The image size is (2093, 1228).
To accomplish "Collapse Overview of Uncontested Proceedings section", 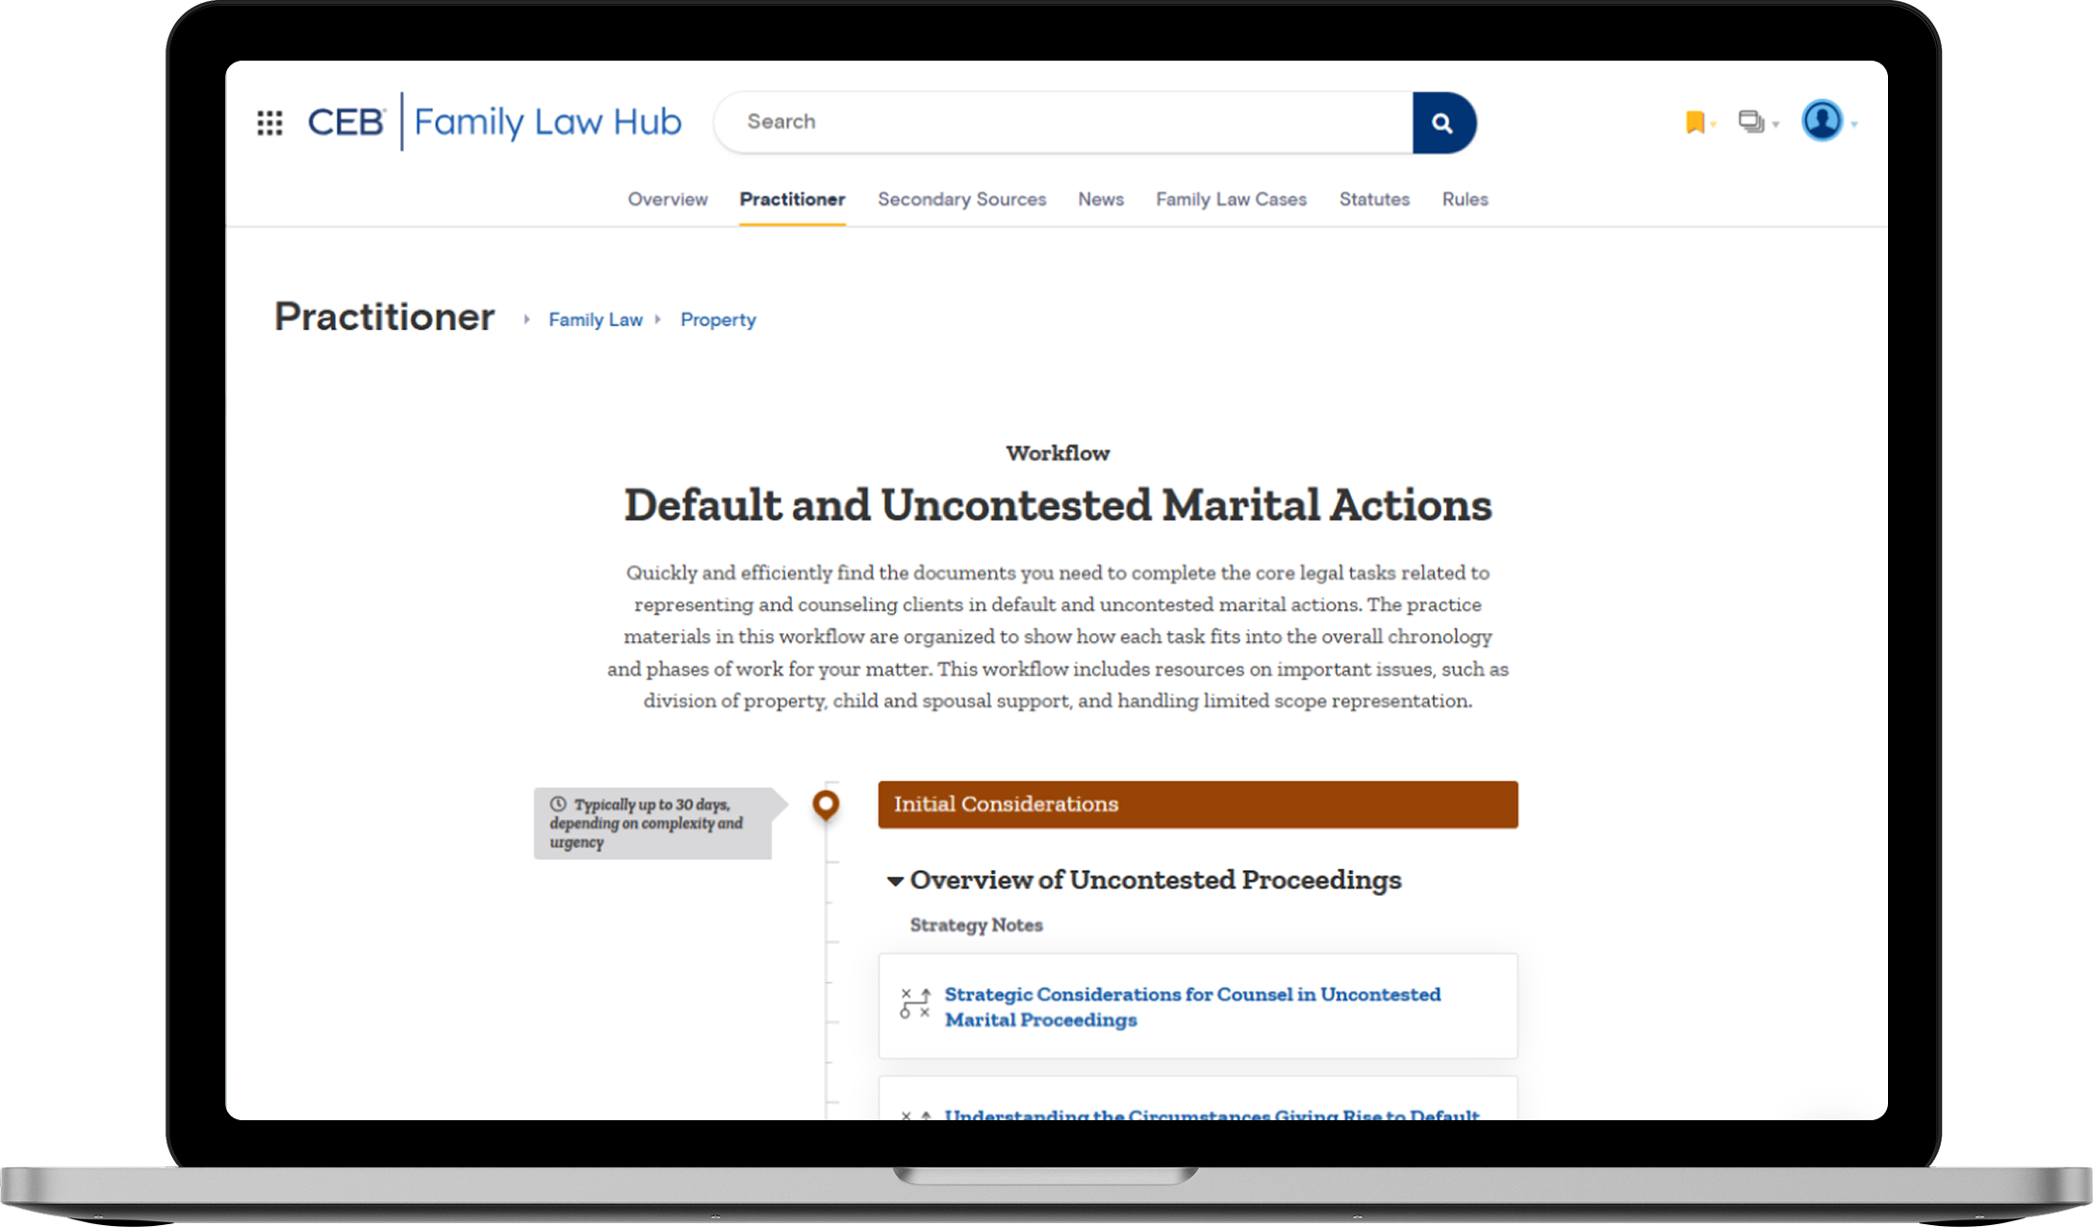I will [895, 881].
